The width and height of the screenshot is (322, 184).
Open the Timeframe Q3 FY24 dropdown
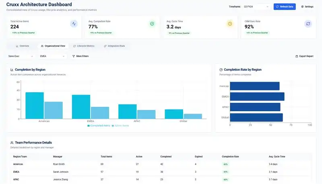coord(257,7)
